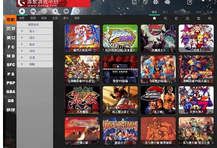Image resolution: width=217 pixels, height=148 pixels.
Task: Select the SFC sidebar category
Action: tap(11, 65)
